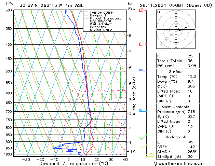Screen dimensions: 215x166
Task: Click the 'Mixing Ratio' legend entry
Action: (x=101, y=30)
